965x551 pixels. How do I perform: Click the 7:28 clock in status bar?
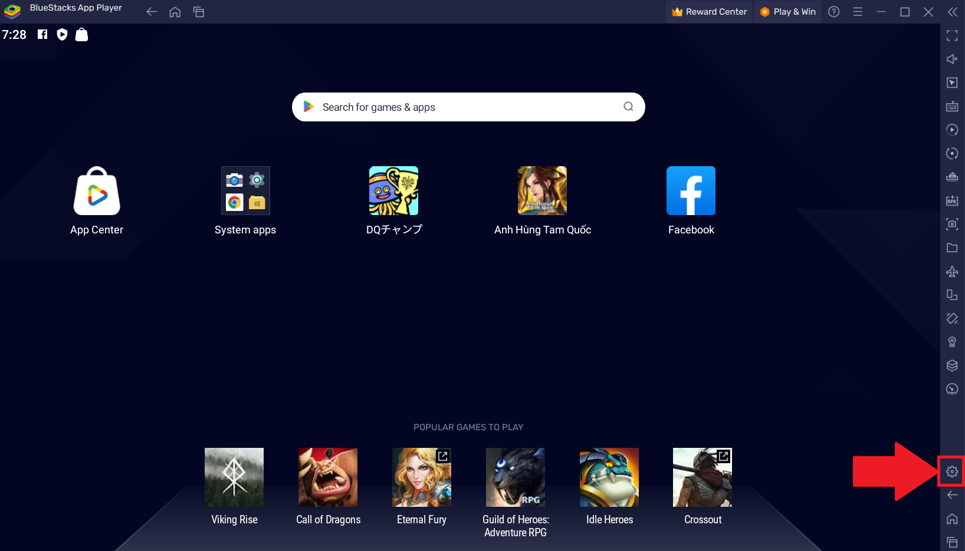[x=14, y=35]
